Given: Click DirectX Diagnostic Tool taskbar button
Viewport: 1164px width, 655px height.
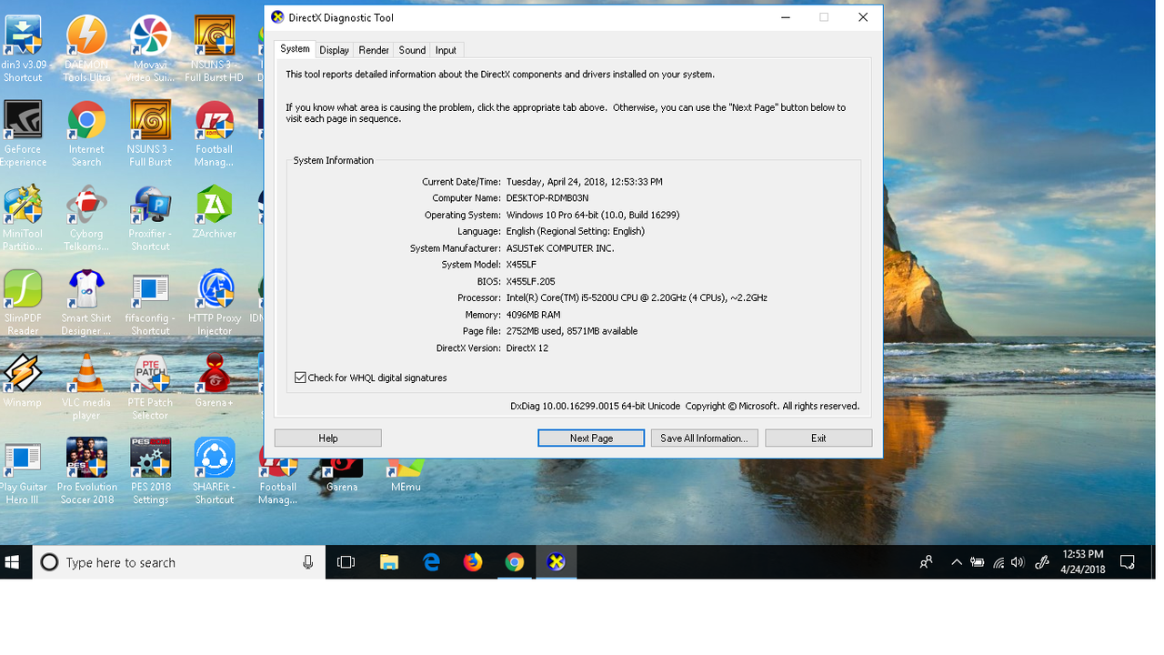Looking at the screenshot, I should [x=557, y=562].
